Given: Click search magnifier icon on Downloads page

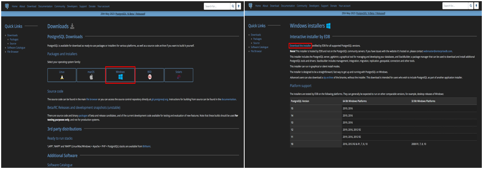Looking at the screenshot, I should tap(233, 6).
